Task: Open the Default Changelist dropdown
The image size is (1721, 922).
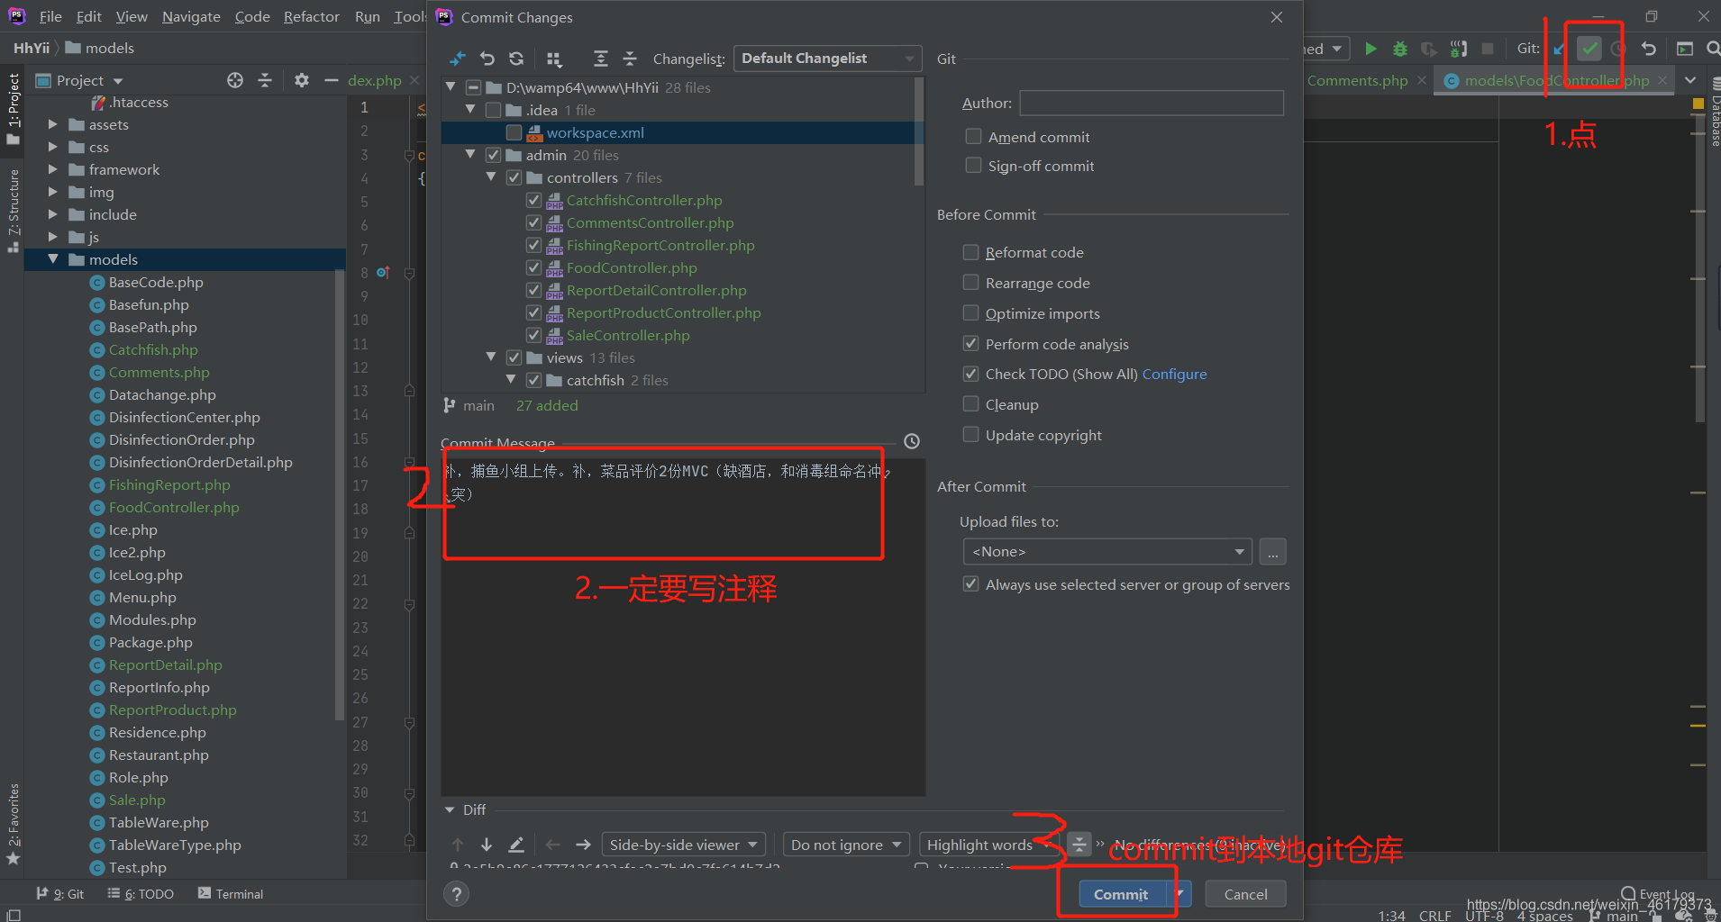Action: pos(826,58)
